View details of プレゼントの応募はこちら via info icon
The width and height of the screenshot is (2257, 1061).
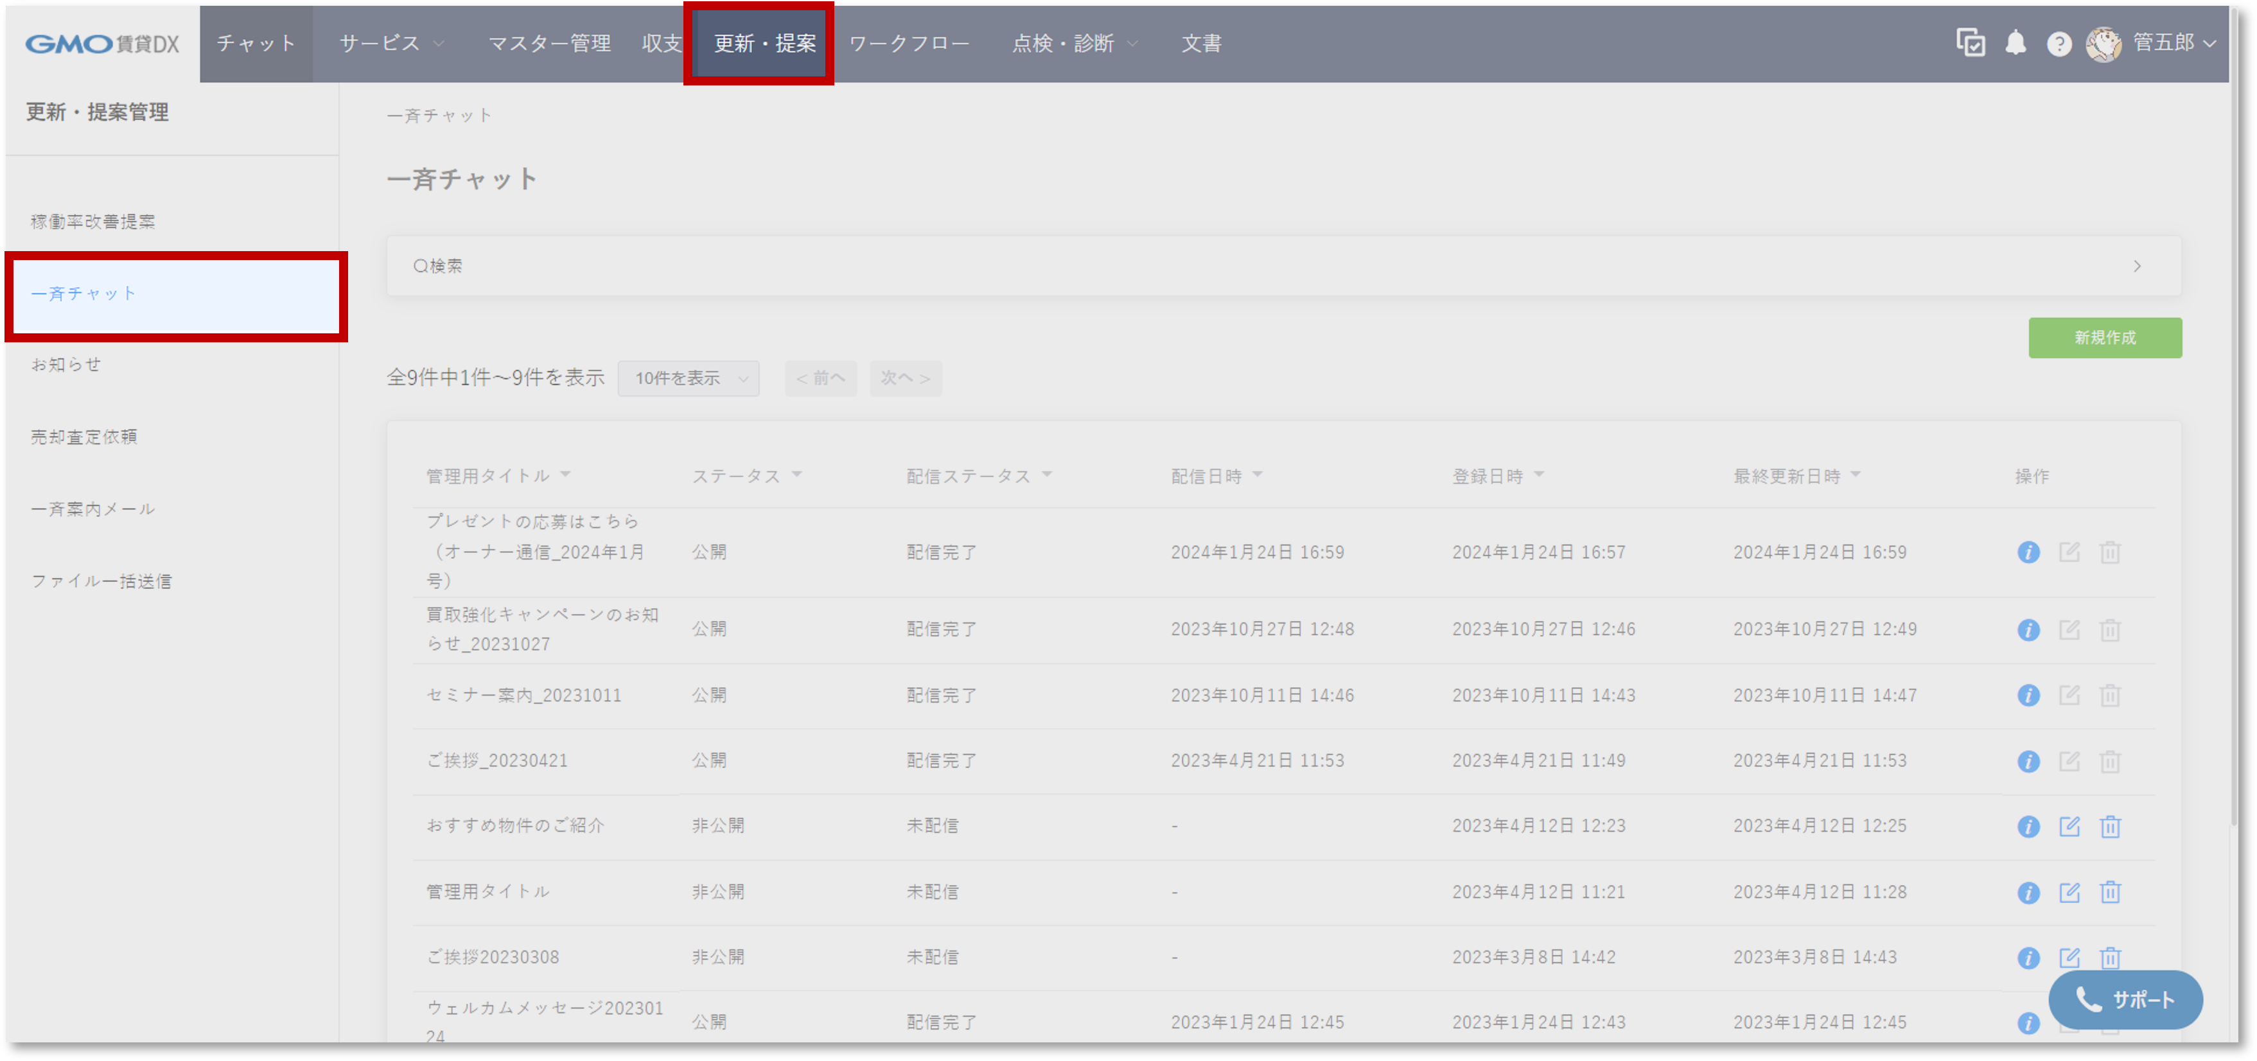(x=2029, y=552)
